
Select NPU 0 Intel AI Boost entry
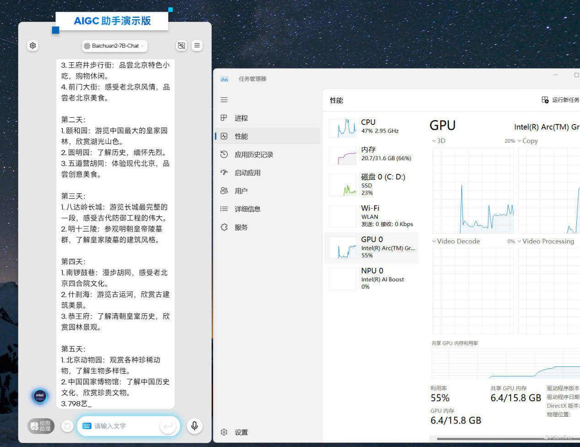click(371, 278)
